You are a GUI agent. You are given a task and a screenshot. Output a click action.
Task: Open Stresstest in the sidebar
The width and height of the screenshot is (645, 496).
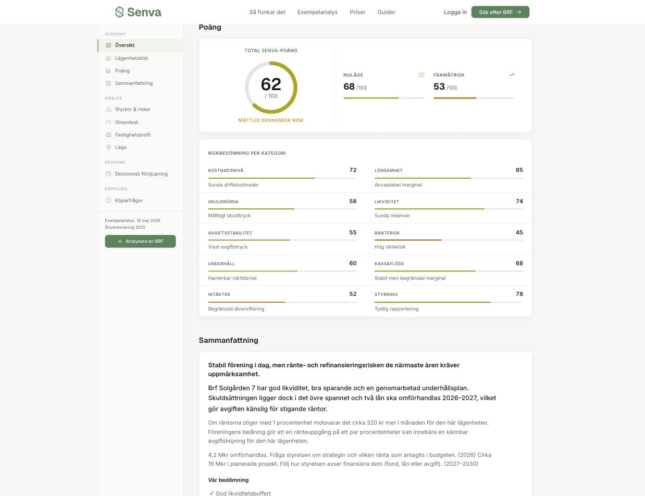[141, 122]
